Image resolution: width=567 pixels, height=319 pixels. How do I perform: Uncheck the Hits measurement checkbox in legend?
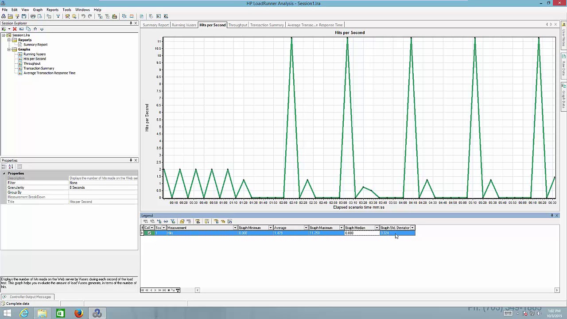(x=149, y=233)
